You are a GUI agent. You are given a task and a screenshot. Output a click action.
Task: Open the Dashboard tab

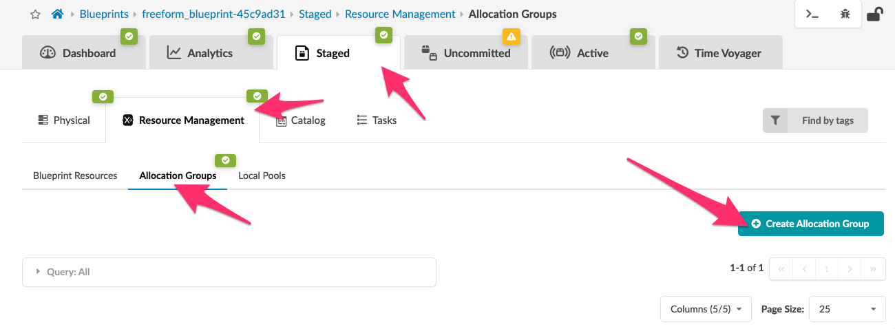84,53
